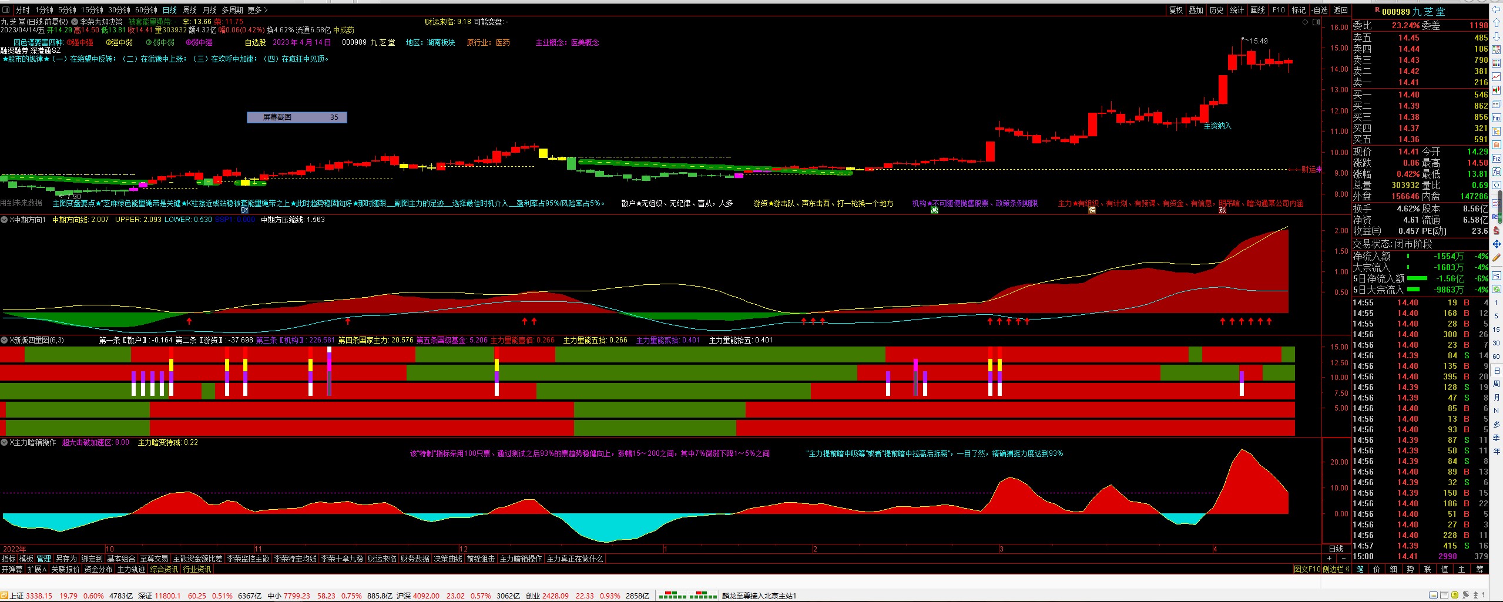Toggle the X新版四里图 indicator panel icon
The height and width of the screenshot is (602, 1503).
4,340
